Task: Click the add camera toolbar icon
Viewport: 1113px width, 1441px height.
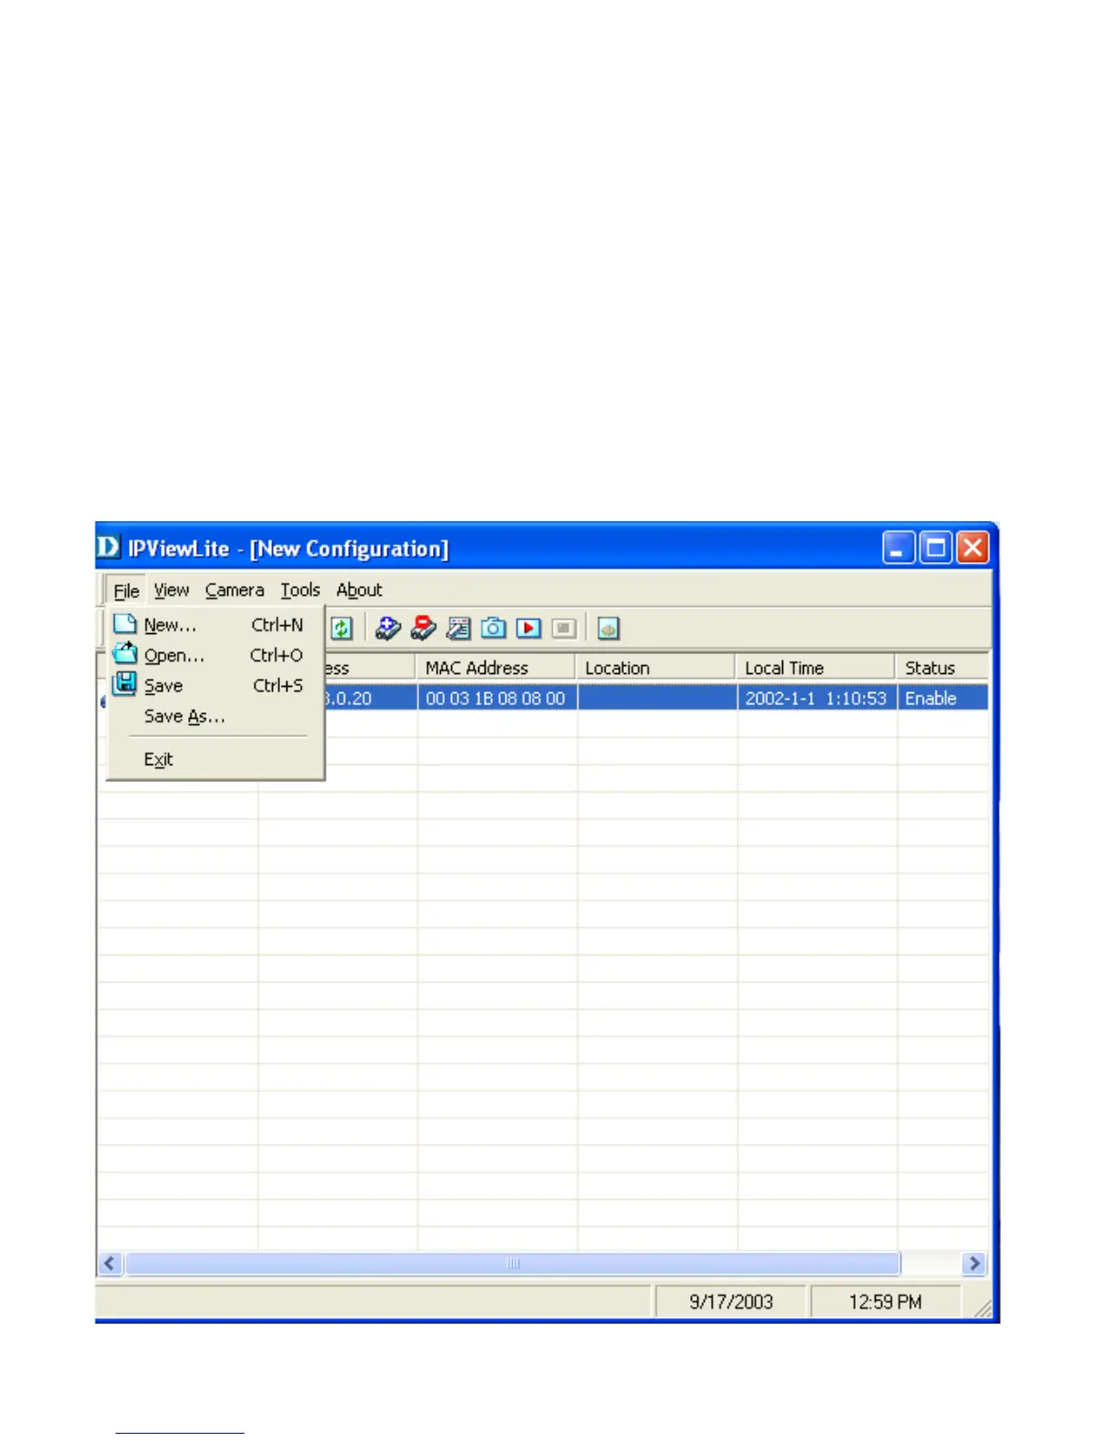Action: 388,628
